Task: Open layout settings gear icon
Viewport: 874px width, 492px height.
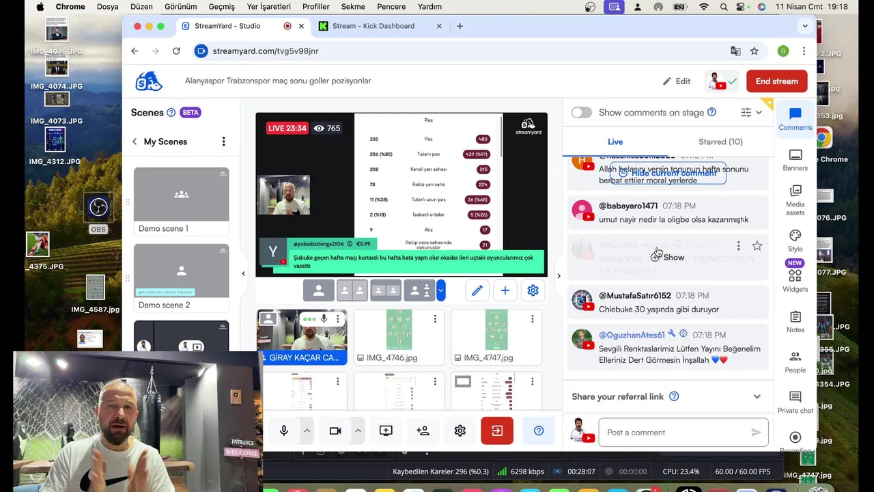Action: (x=533, y=290)
